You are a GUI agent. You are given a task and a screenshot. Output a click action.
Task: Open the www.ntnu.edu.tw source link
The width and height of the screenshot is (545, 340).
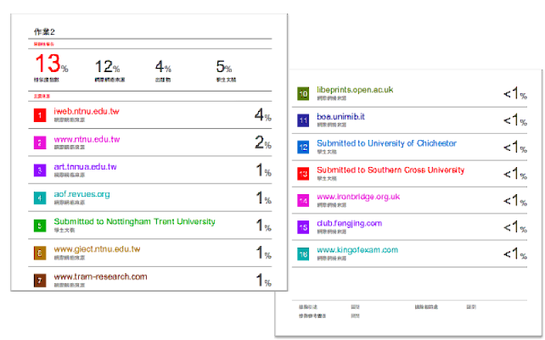pyautogui.click(x=87, y=139)
